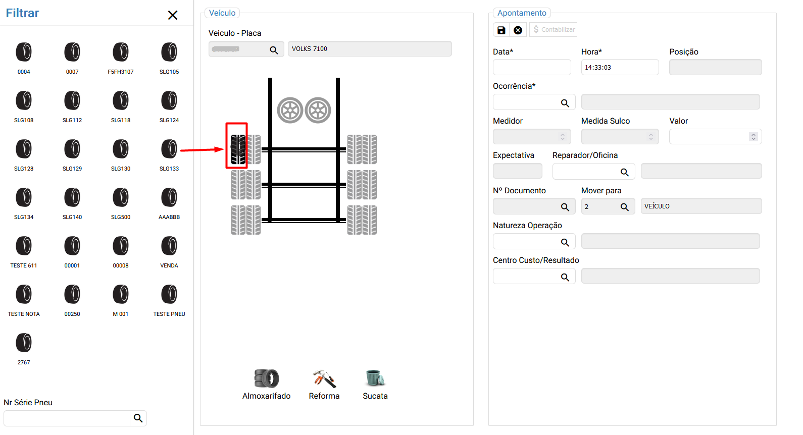Focus the Hora time field
The height and width of the screenshot is (435, 803).
tap(619, 67)
